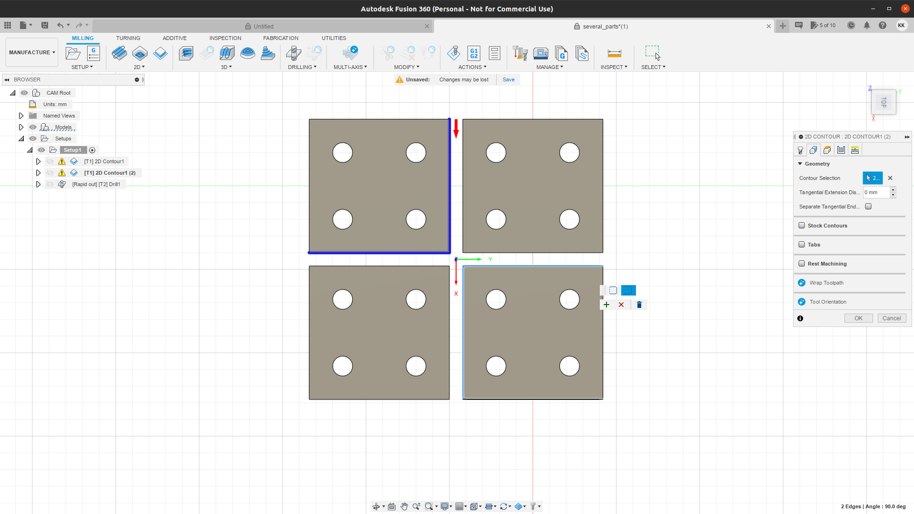Click the Post Process G1 G2 icon
The image size is (914, 514).
[x=474, y=53]
